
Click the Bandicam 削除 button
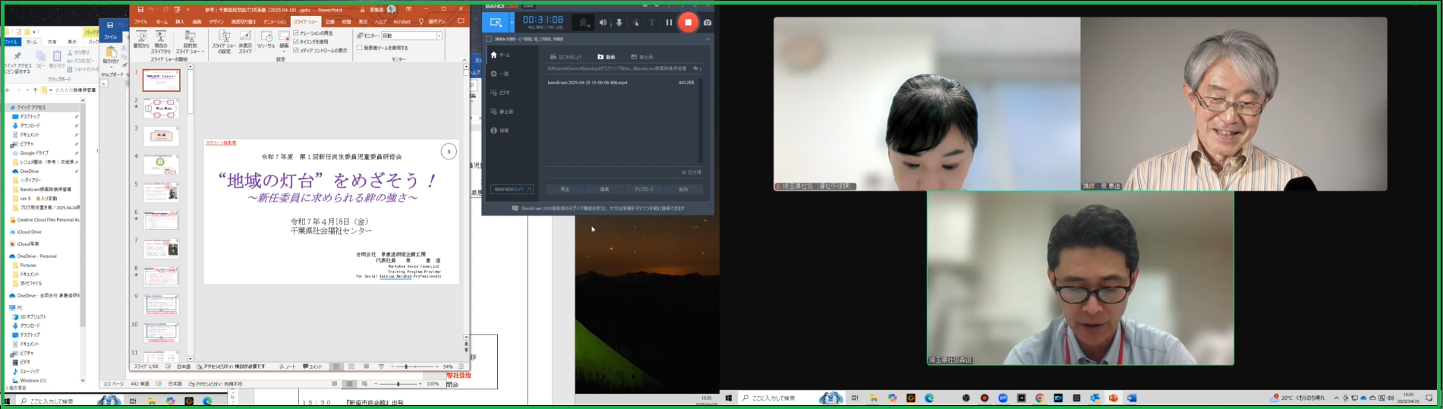(x=683, y=189)
